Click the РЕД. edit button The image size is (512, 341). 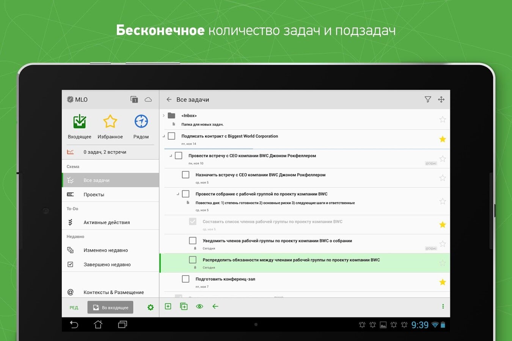pyautogui.click(x=74, y=308)
